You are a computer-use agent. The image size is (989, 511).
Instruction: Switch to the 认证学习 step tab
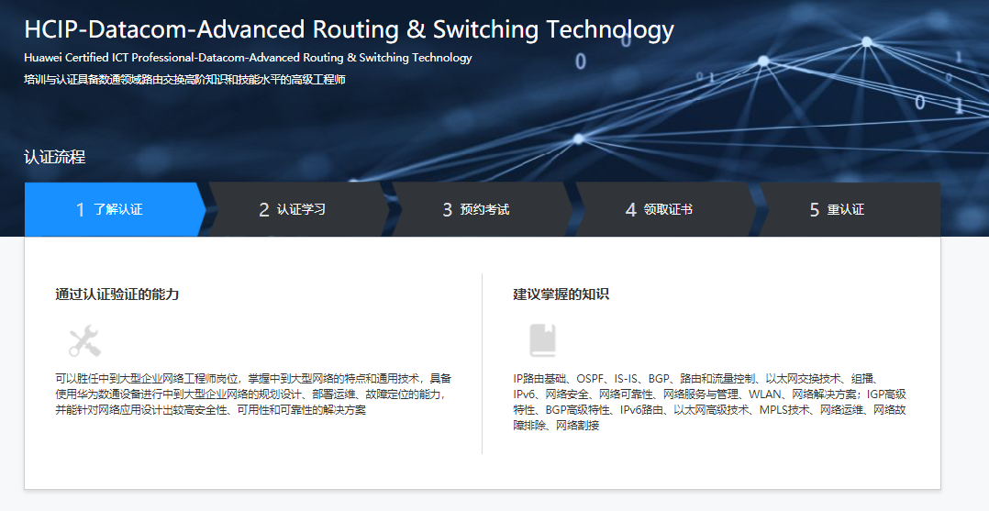tap(298, 209)
